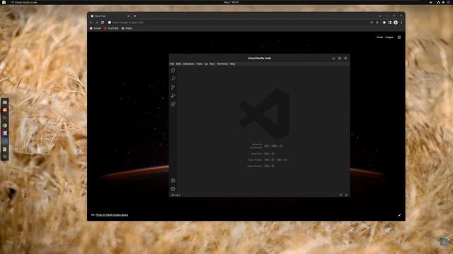This screenshot has height=254, width=453.
Task: Open the Explorer view in VS Code
Action: 173,71
